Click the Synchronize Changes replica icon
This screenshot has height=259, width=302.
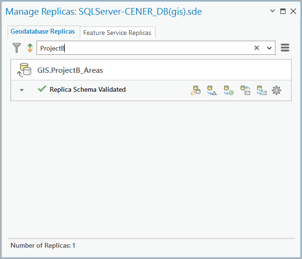pyautogui.click(x=196, y=90)
